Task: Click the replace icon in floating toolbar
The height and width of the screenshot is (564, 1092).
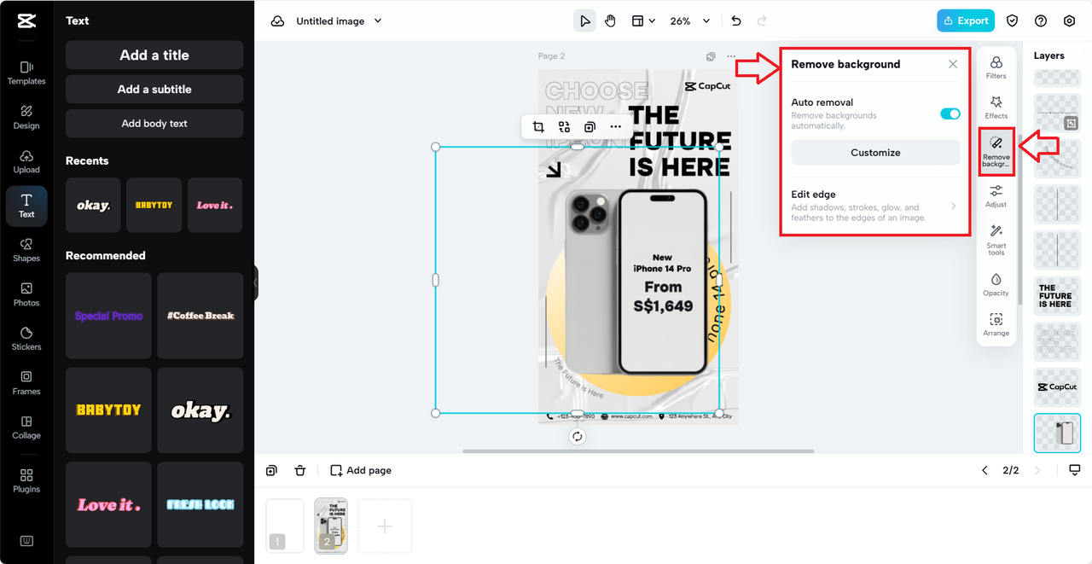Action: coord(564,126)
